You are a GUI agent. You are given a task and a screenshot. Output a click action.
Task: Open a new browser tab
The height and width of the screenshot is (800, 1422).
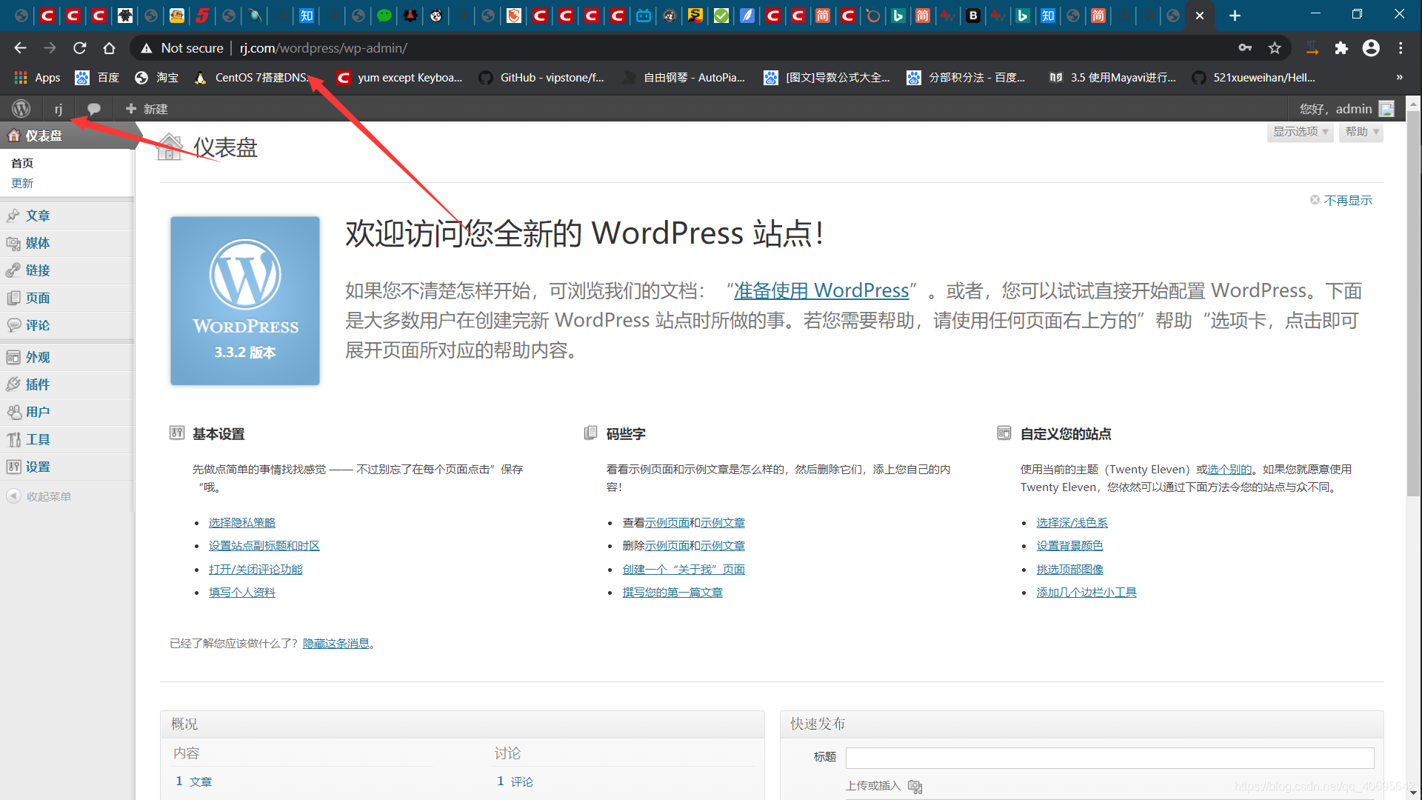1235,16
